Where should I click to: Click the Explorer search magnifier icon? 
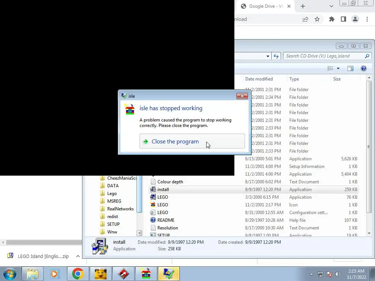(367, 56)
